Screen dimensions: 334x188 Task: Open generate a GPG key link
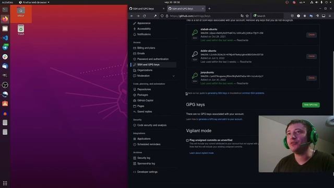click(220, 120)
